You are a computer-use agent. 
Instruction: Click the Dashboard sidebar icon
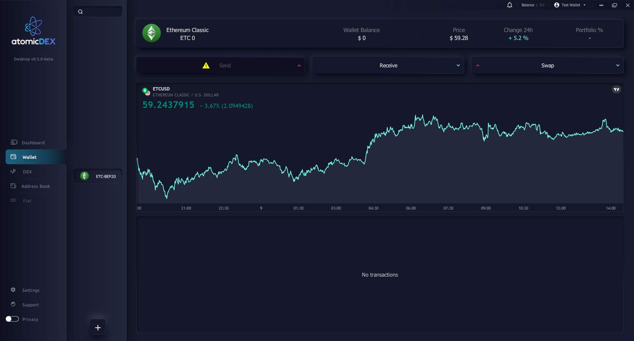pyautogui.click(x=14, y=142)
